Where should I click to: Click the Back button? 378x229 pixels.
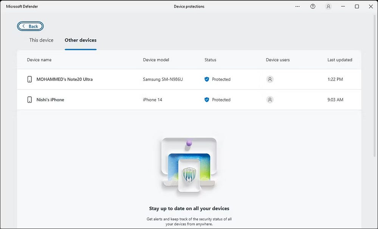coord(30,26)
